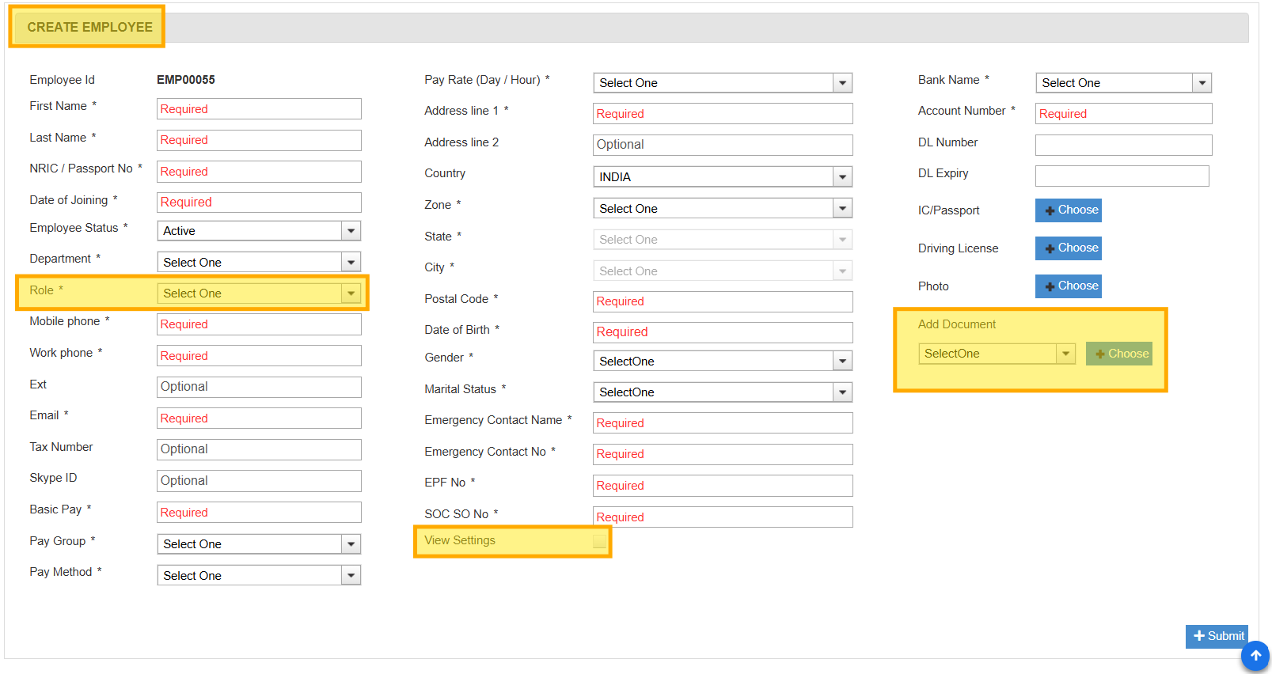Choose a file for Driving License
The image size is (1272, 674).
pyautogui.click(x=1068, y=248)
